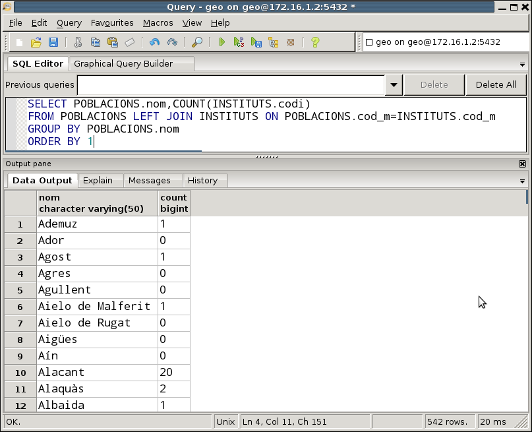Click the 'count bigint' column header

pyautogui.click(x=173, y=203)
